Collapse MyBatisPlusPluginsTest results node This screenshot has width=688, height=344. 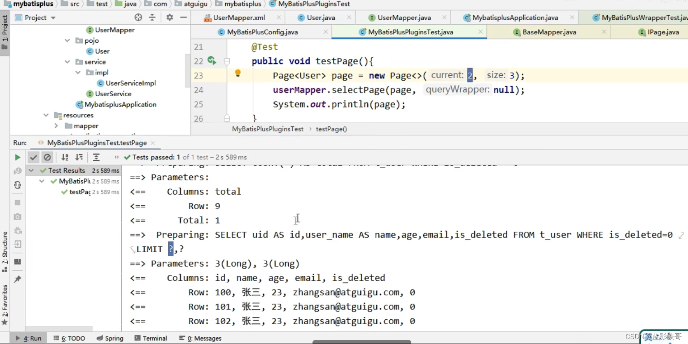(x=42, y=181)
